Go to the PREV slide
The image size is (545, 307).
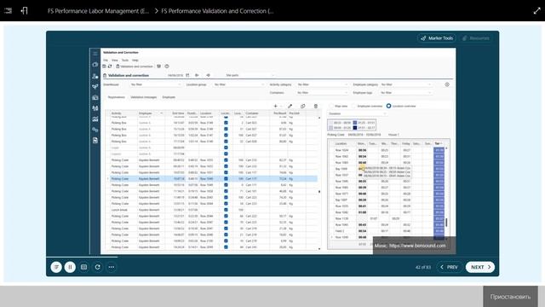(x=449, y=267)
